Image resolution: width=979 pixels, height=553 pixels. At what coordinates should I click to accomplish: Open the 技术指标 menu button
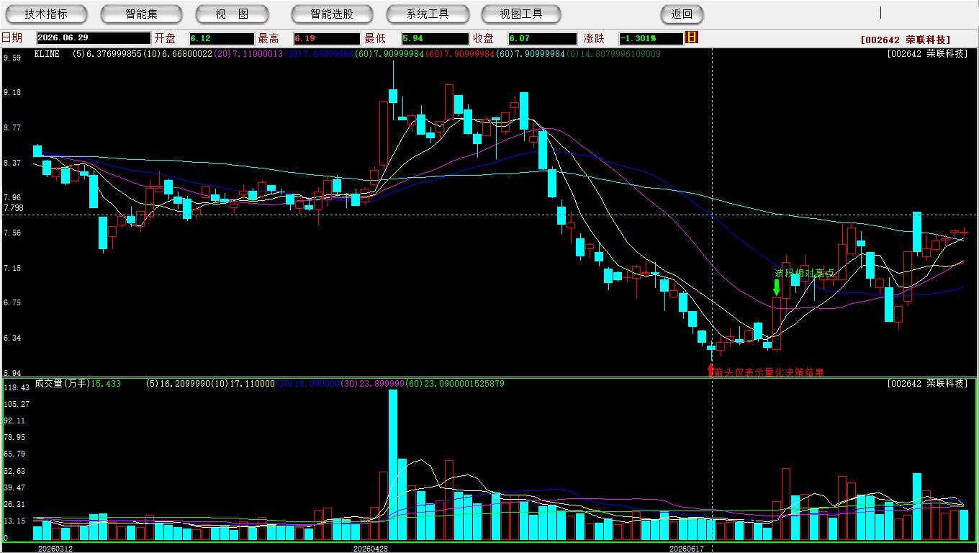coord(46,14)
